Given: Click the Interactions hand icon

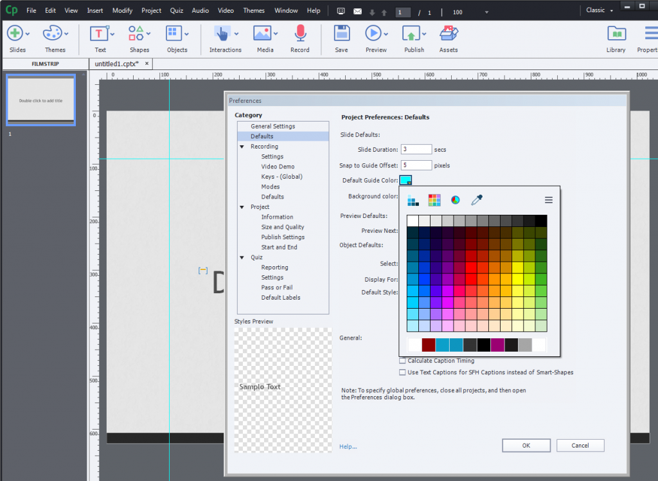Looking at the screenshot, I should 222,33.
